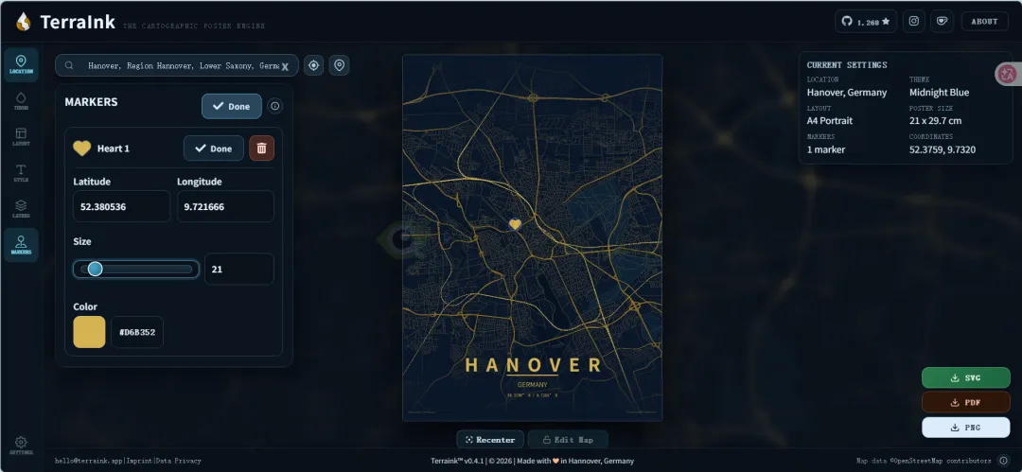Screen dimensions: 1022x472
Task: Click the Midnight Blue theme value
Action: 940,93
